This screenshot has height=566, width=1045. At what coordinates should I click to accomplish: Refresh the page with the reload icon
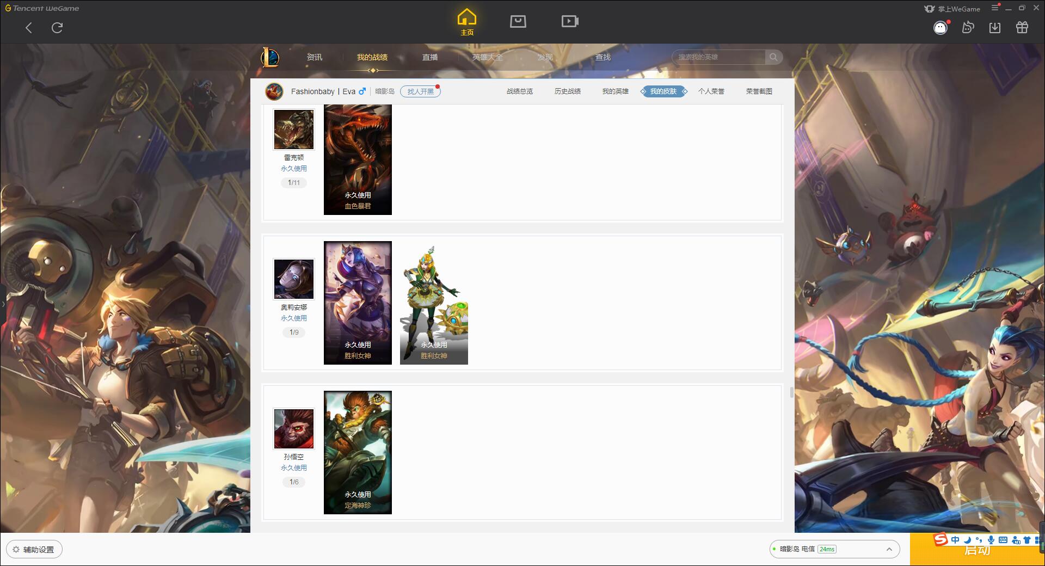click(x=57, y=28)
